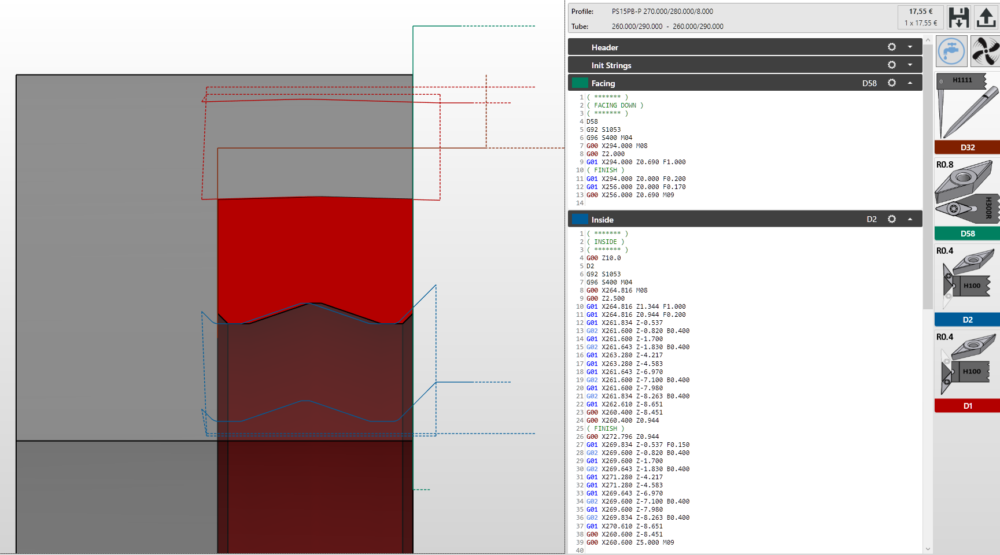Select the H1111 pointed tool D32
Screen dimensions: 1000x555
point(967,106)
